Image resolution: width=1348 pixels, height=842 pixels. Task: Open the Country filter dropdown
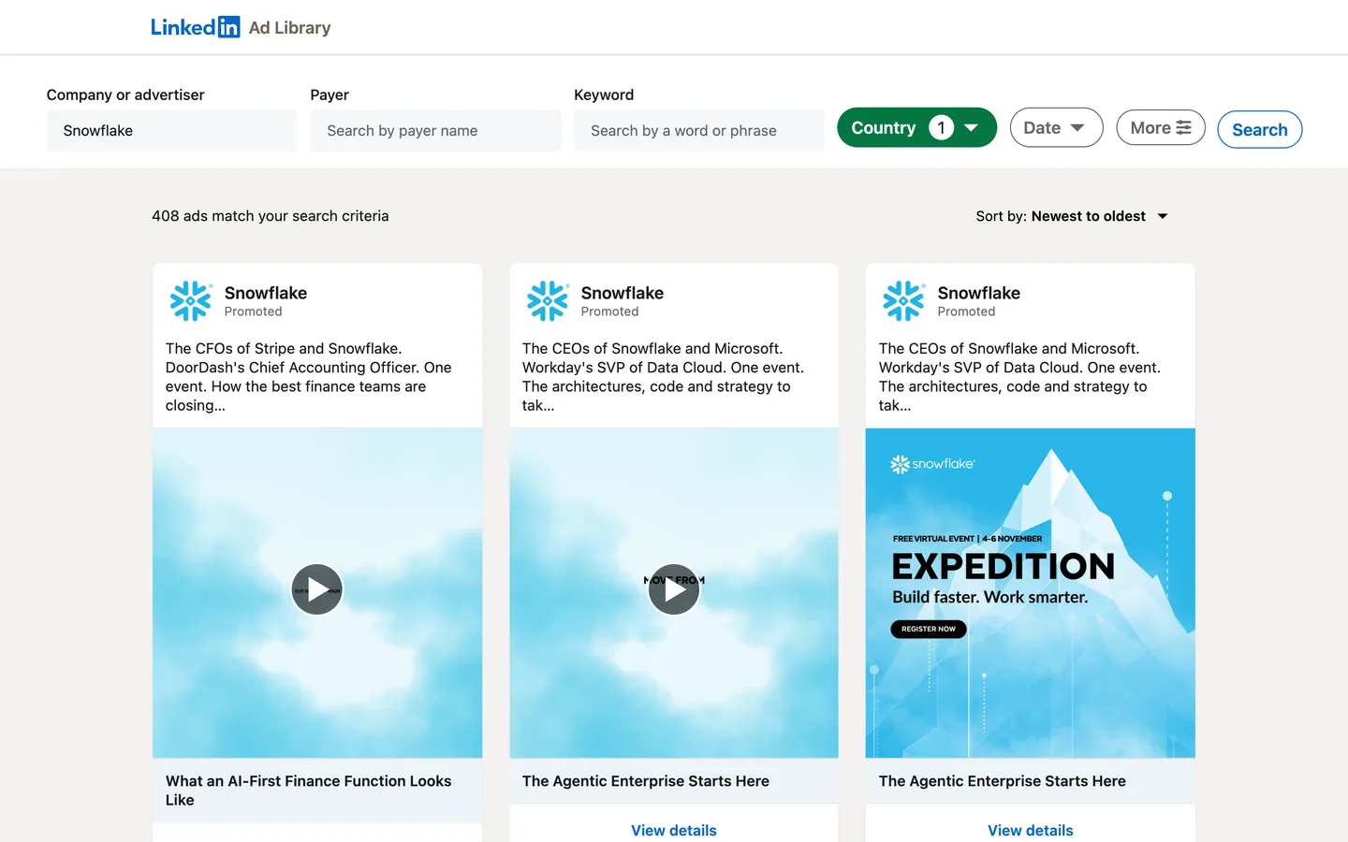pyautogui.click(x=916, y=127)
